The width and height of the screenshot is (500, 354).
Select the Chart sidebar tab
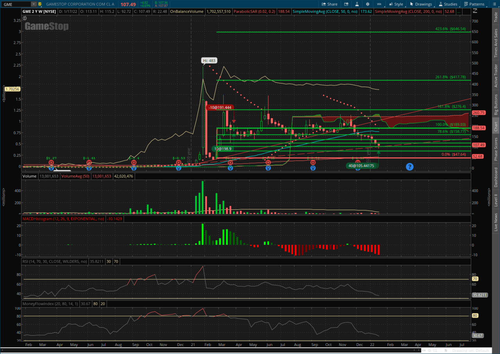(x=496, y=126)
